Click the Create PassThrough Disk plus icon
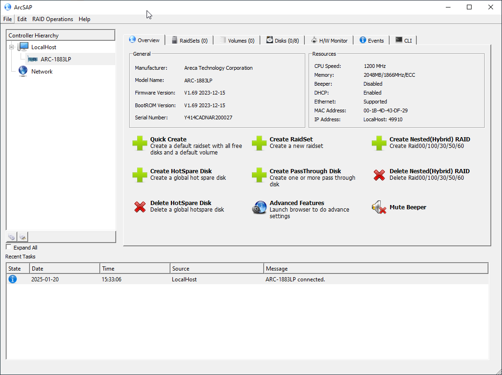 pos(259,175)
